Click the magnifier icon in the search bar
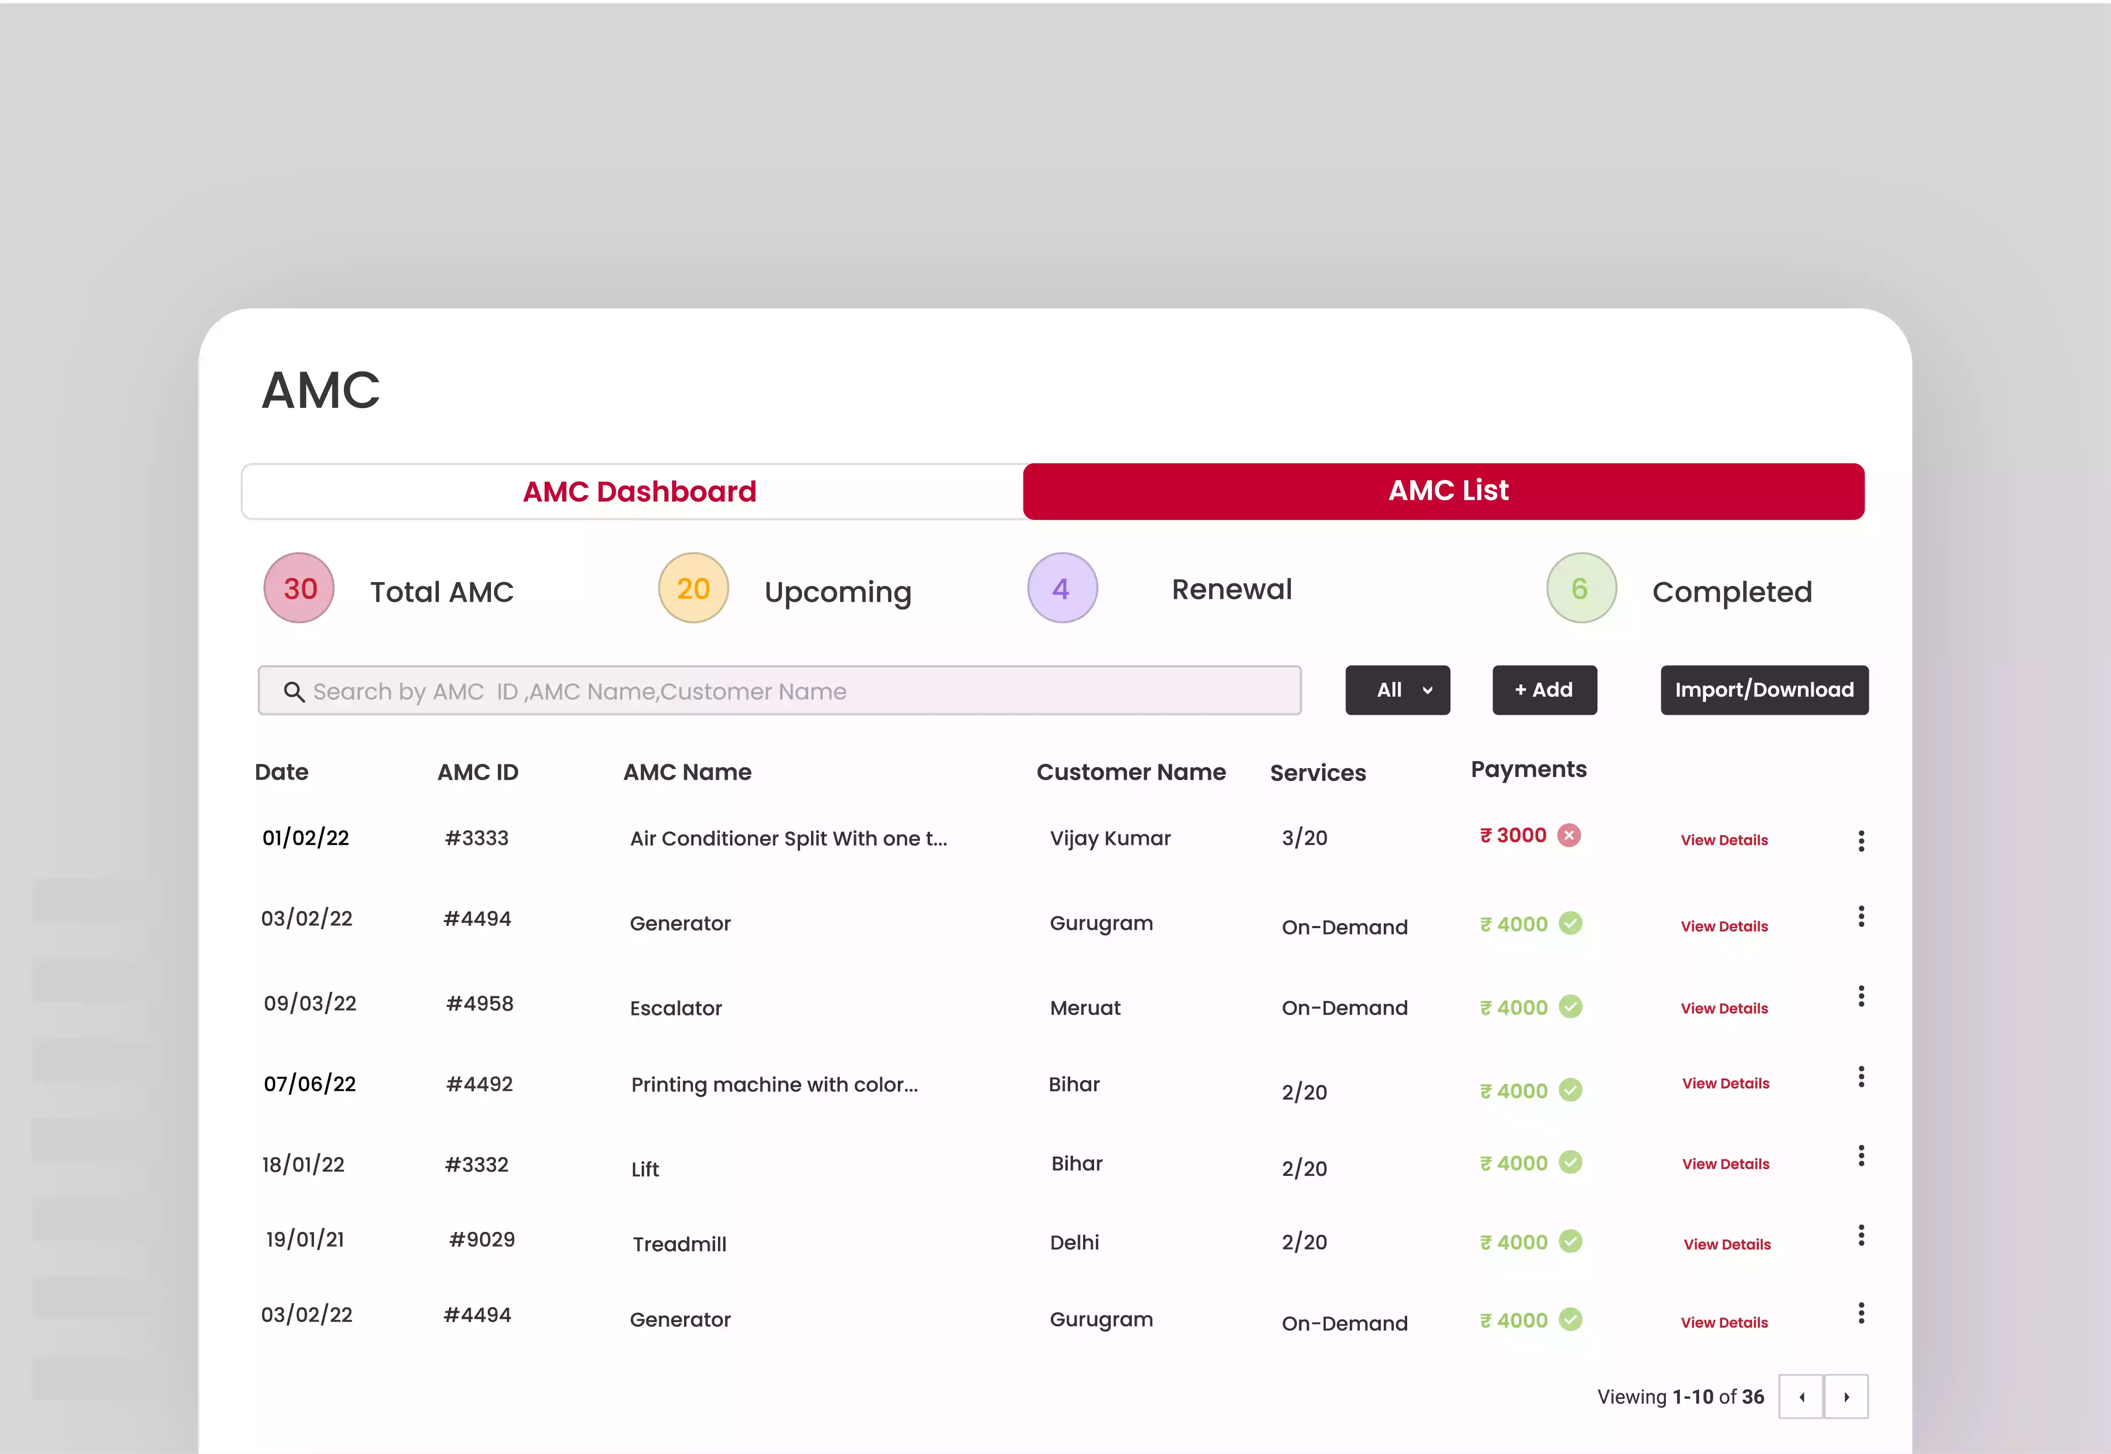Viewport: 2111px width, 1454px height. (293, 691)
